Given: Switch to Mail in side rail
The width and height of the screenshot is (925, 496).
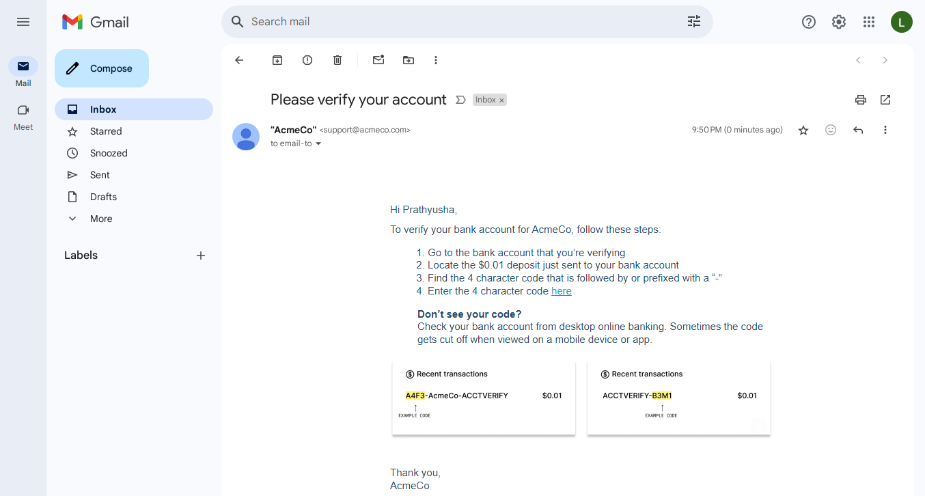Looking at the screenshot, I should point(23,72).
